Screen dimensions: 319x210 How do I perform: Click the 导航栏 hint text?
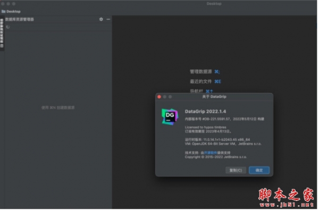tap(196, 91)
